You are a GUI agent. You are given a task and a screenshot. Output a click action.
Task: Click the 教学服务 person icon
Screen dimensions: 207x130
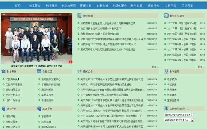pos(166,71)
